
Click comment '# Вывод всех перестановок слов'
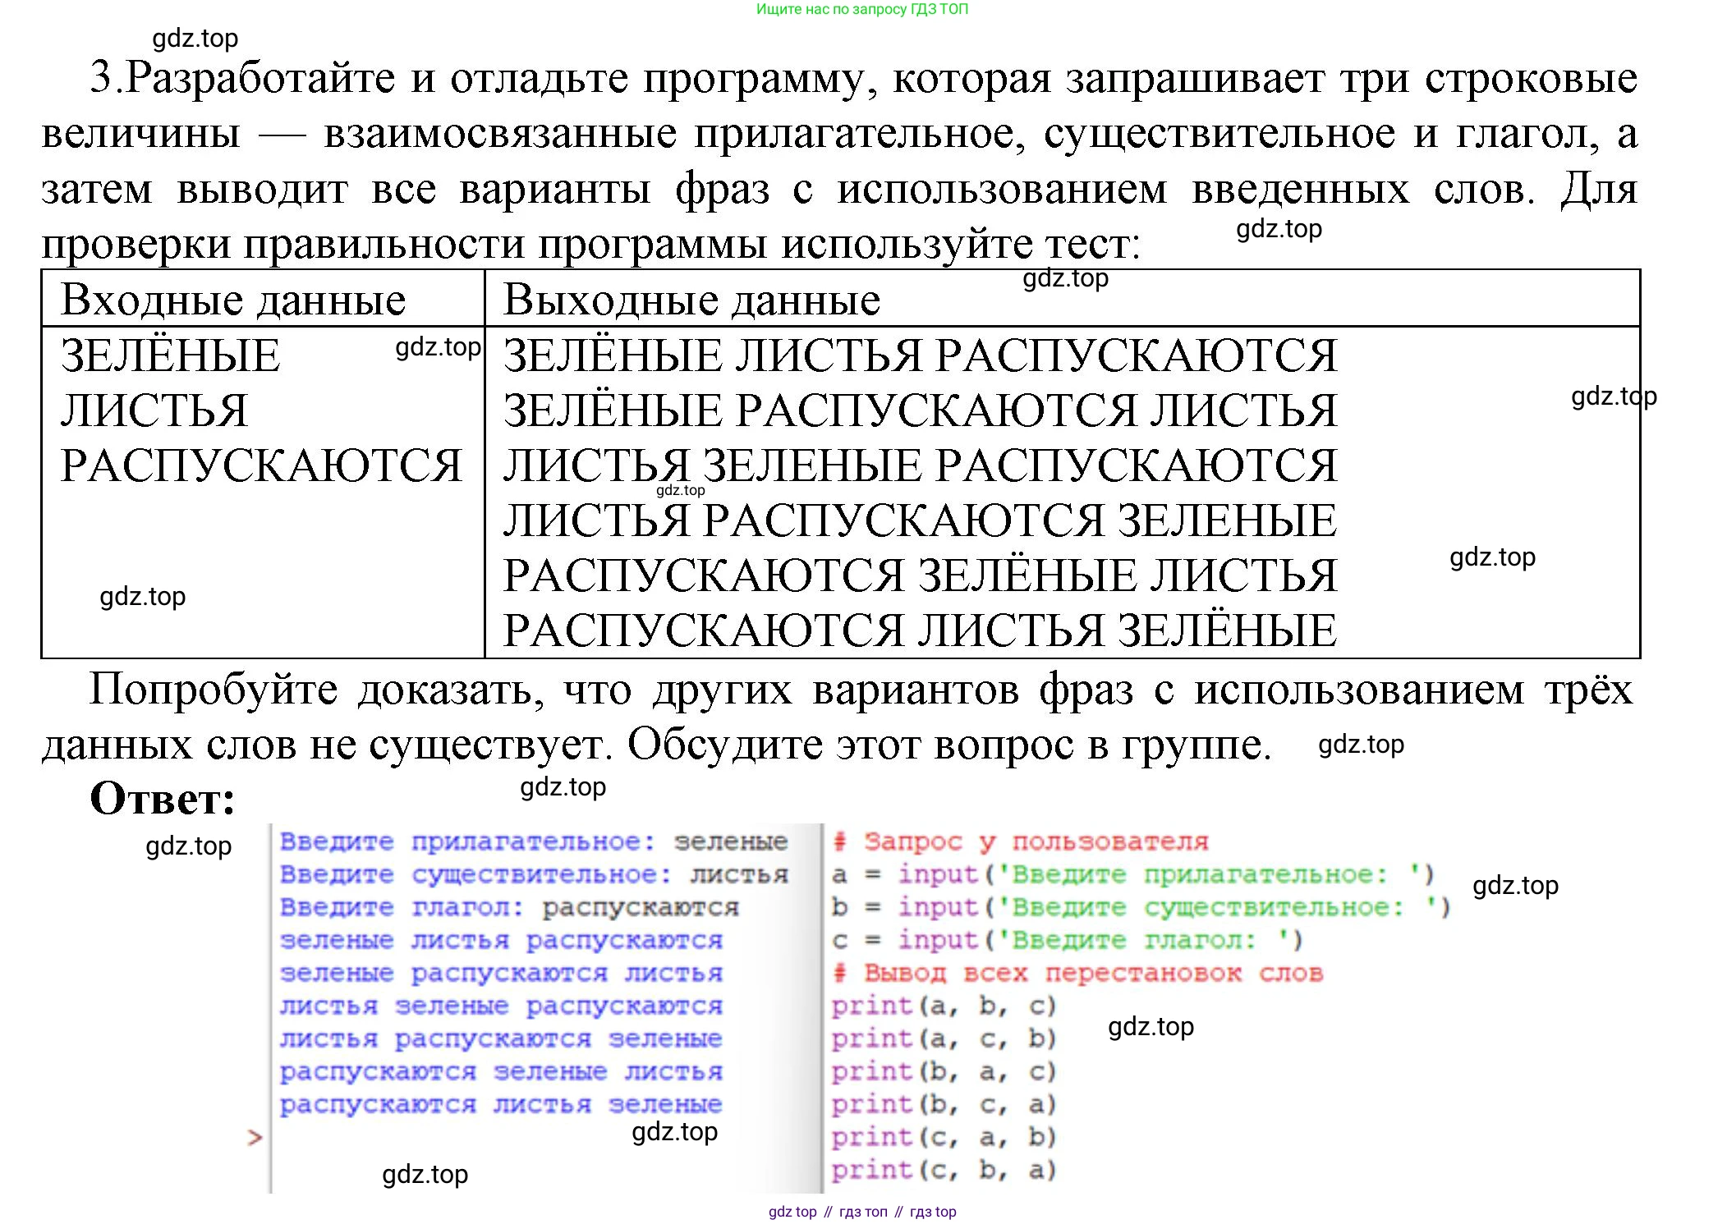(x=1077, y=974)
